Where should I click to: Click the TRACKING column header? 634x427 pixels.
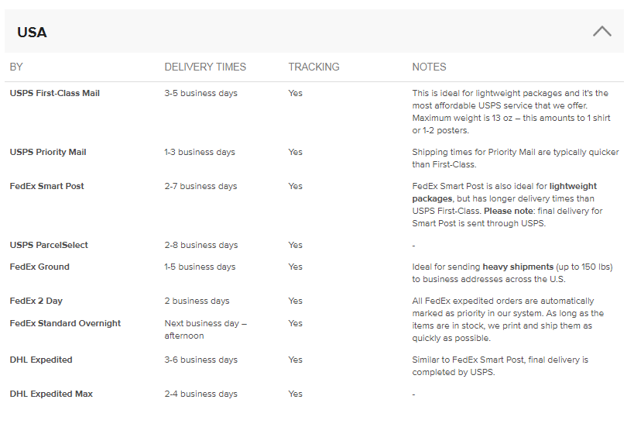point(314,67)
